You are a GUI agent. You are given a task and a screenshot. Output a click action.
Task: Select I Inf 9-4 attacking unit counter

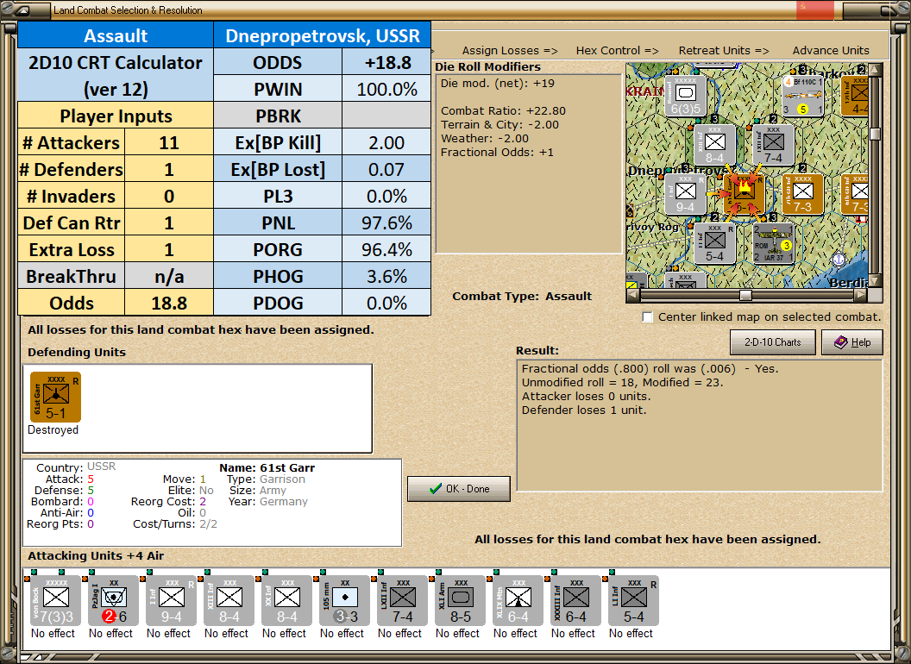pyautogui.click(x=171, y=601)
